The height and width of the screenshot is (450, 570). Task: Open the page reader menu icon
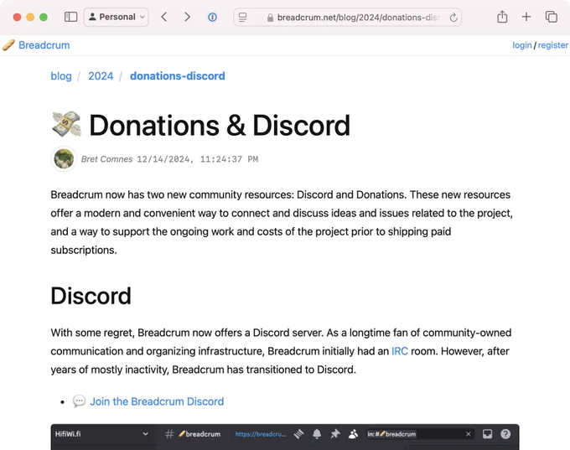click(242, 17)
